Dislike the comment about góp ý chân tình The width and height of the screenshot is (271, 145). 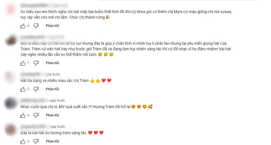[x=36, y=63]
